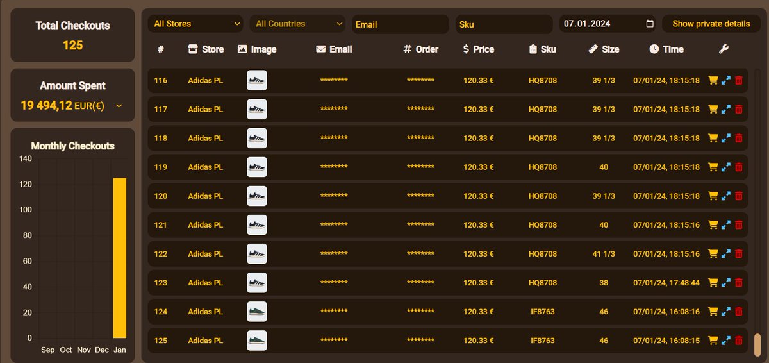
Task: Click the IF8763 SKU in row 124
Action: [542, 312]
